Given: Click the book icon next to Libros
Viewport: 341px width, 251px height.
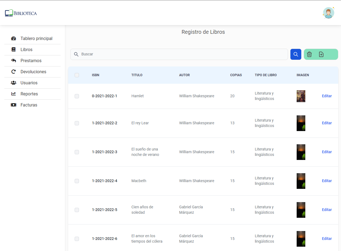Looking at the screenshot, I should point(14,49).
